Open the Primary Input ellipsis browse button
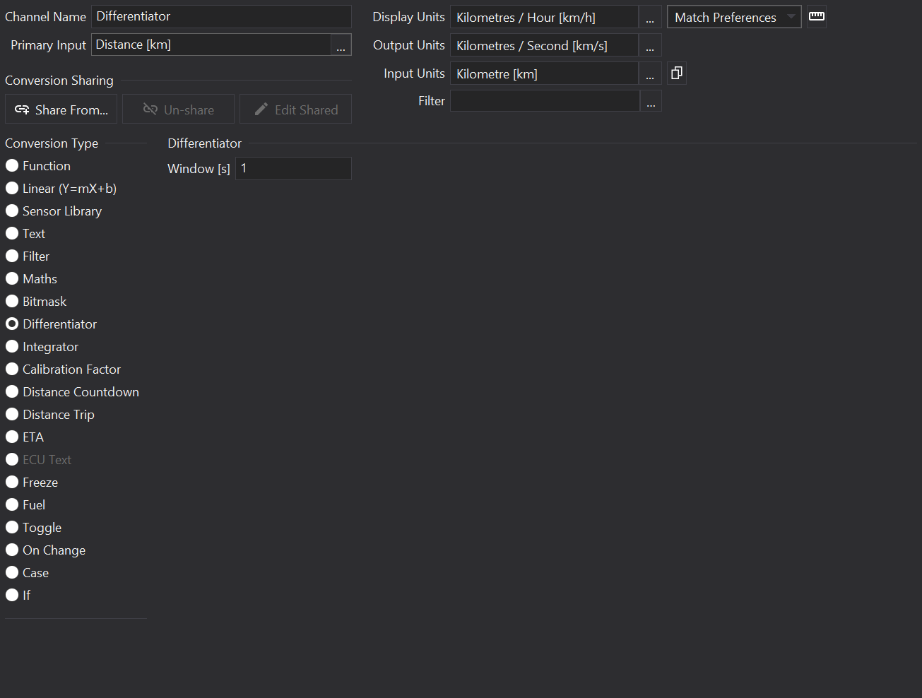922x698 pixels. (x=341, y=45)
